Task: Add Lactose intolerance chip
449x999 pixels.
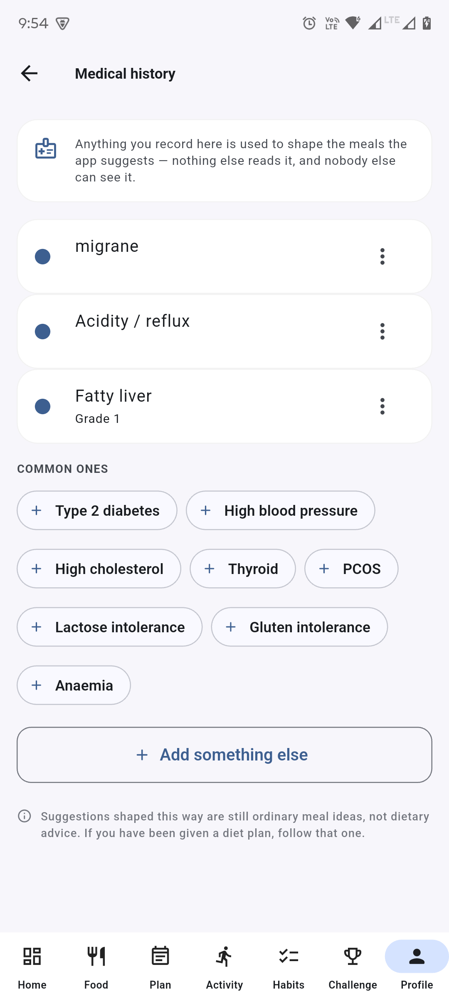Action: point(110,627)
